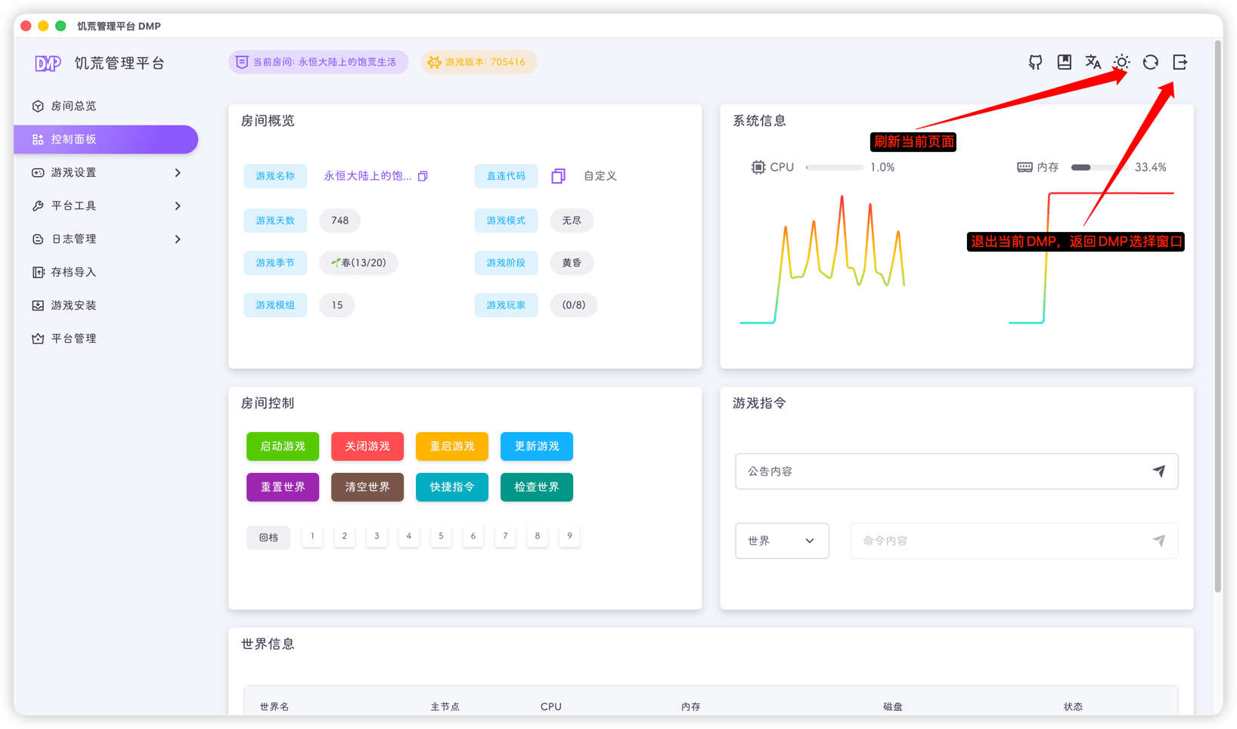
Task: Go to 房间总览 in sidebar
Action: (x=74, y=107)
